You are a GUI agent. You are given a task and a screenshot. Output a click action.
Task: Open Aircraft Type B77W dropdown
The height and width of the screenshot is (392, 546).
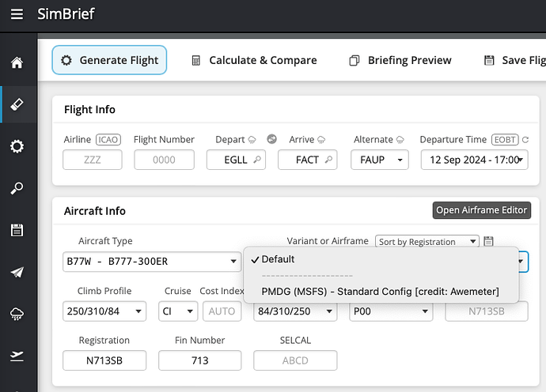tap(152, 262)
